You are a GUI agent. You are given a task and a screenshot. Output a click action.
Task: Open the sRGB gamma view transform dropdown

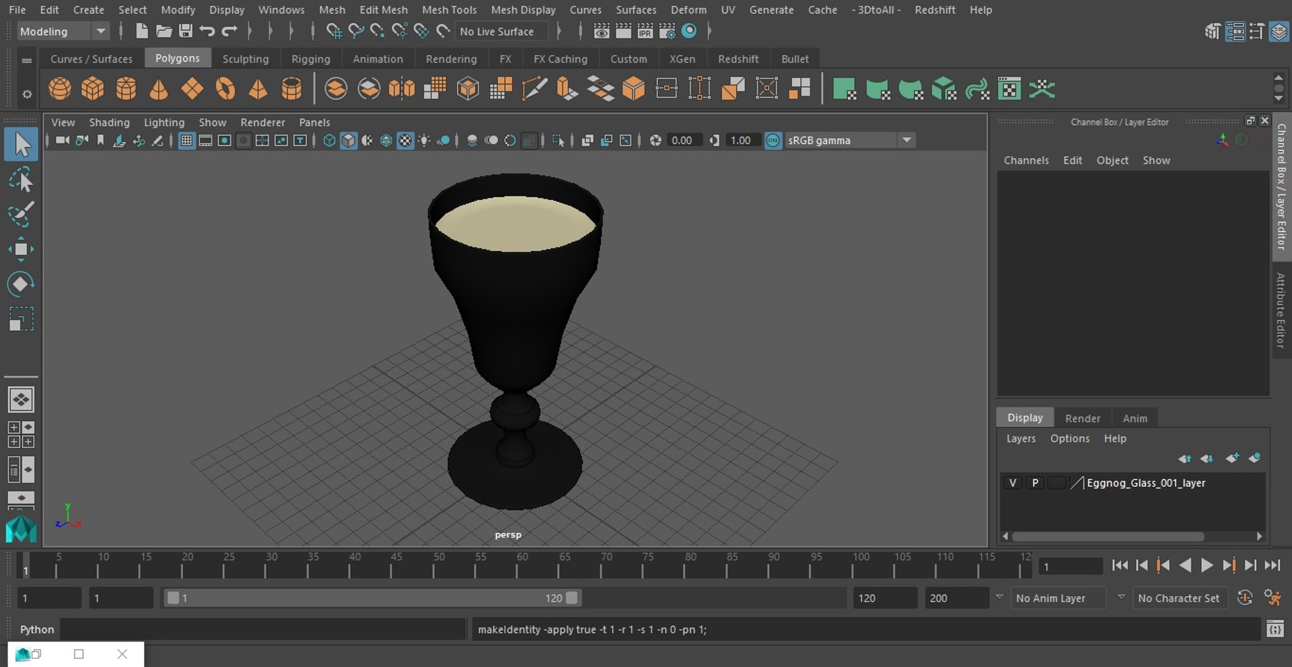pyautogui.click(x=850, y=140)
